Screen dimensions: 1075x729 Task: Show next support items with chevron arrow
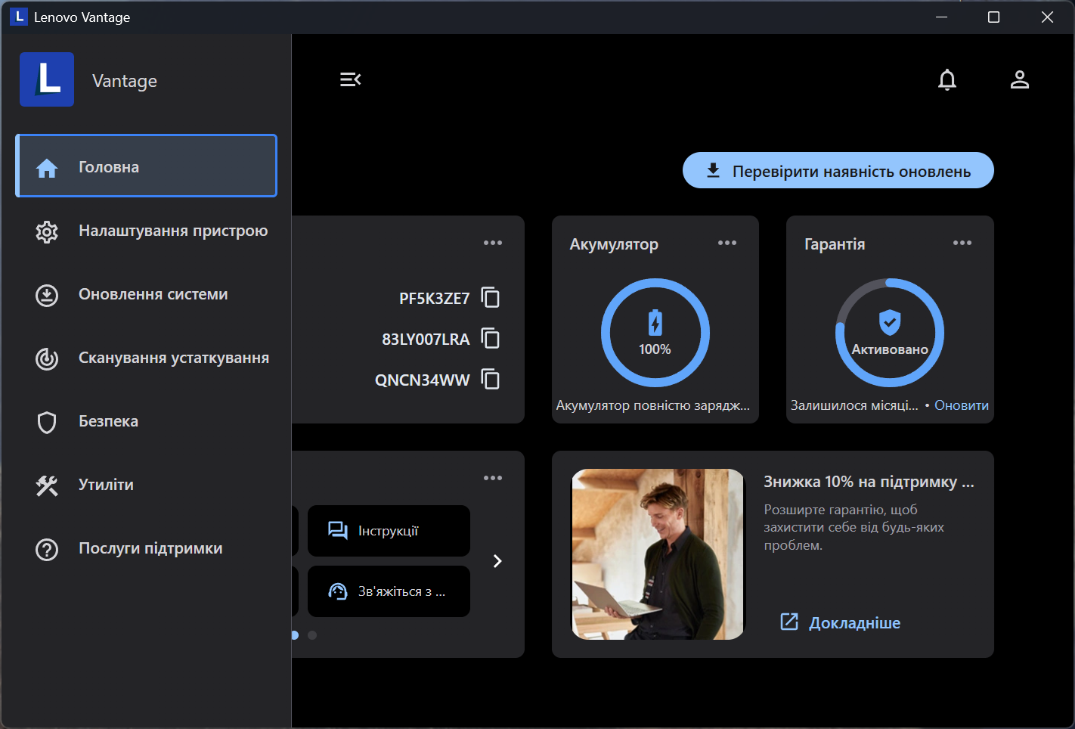click(497, 561)
